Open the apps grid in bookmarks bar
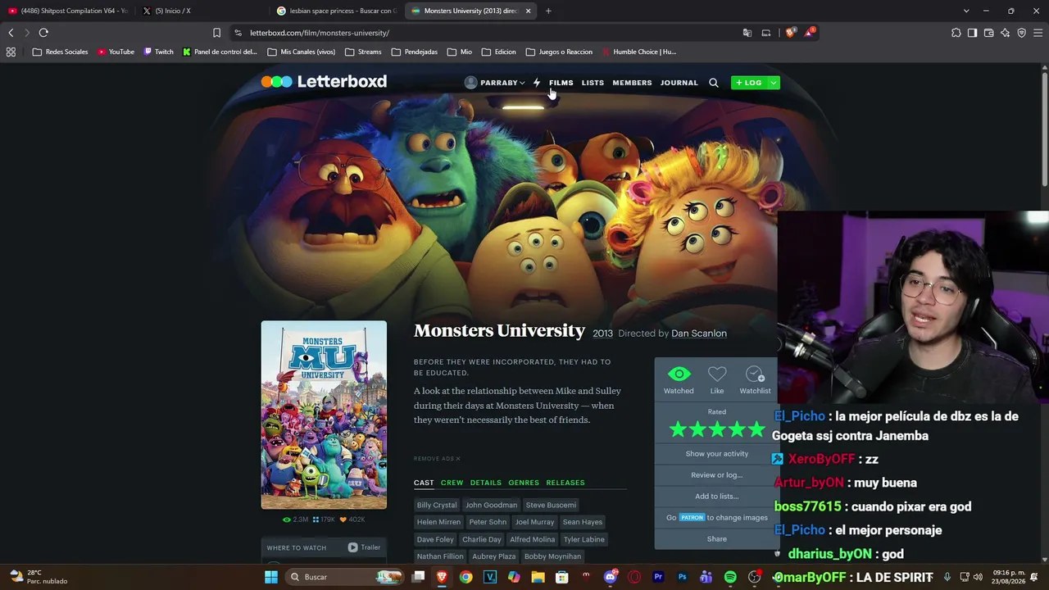Viewport: 1049px width, 590px height. [11, 52]
